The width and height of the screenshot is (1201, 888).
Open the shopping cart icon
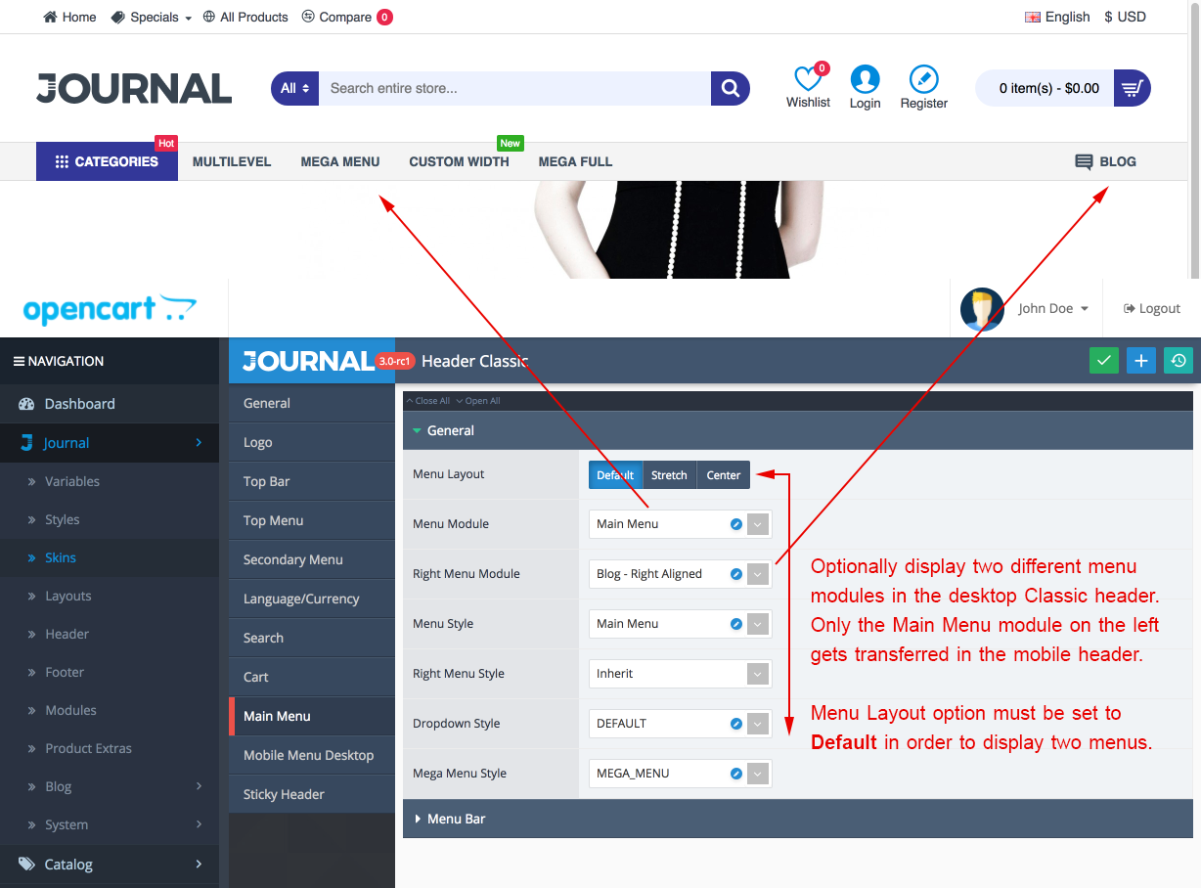point(1133,88)
